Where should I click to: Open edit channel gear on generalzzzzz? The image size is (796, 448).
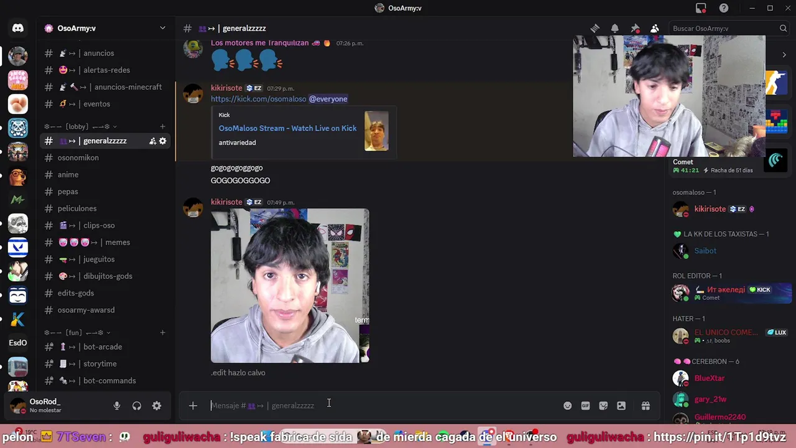tap(163, 141)
